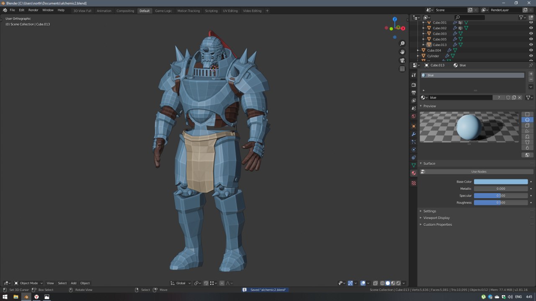
Task: Click the fake user shield icon
Action: 508,97
